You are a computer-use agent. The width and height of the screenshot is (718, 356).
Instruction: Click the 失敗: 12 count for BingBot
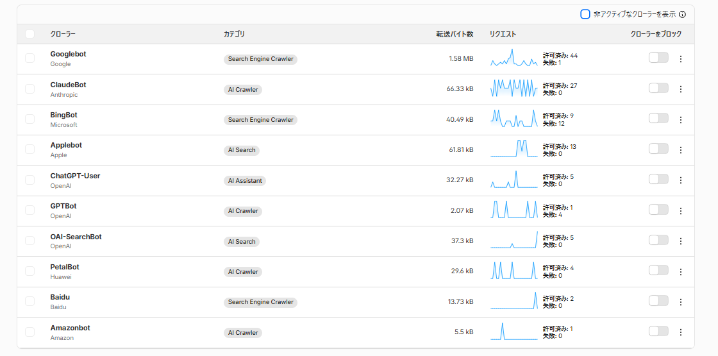click(554, 124)
